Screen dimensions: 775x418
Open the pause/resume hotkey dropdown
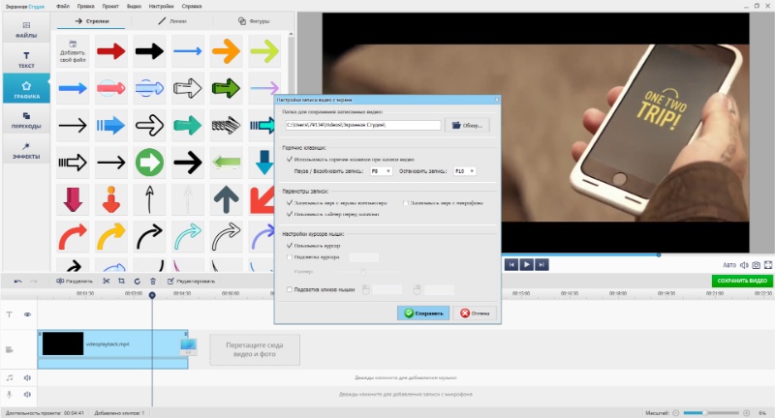point(381,171)
